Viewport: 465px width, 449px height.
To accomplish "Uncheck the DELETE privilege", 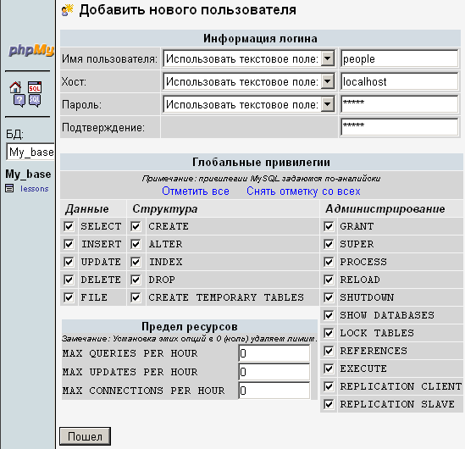I will point(69,280).
